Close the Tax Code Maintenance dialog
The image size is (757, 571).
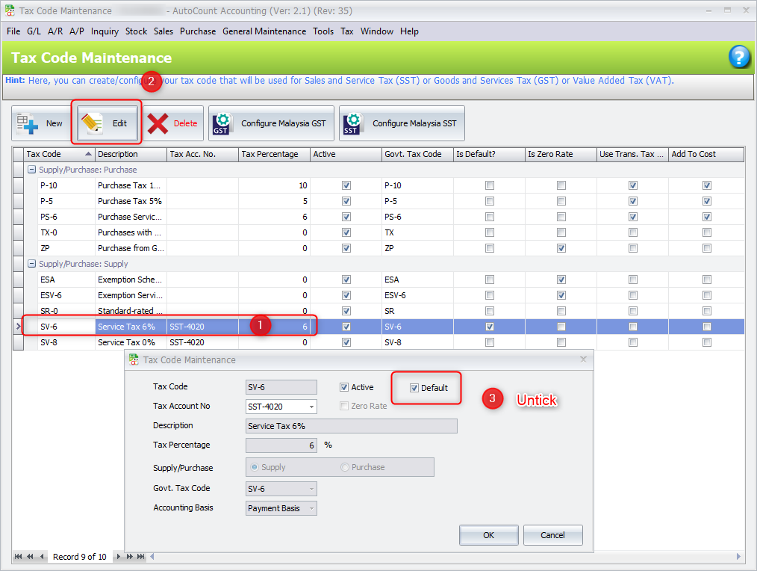coord(583,359)
